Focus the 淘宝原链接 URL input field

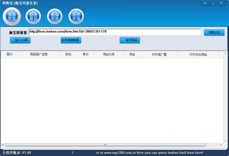115,32
